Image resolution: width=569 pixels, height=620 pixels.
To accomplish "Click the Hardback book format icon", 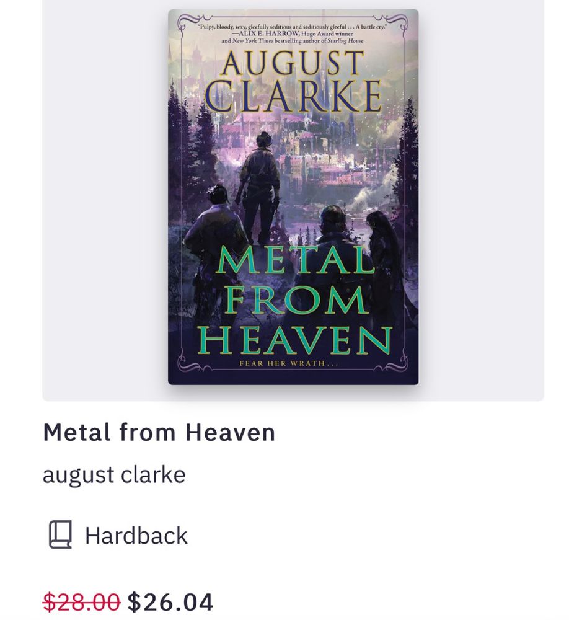I will pos(61,534).
